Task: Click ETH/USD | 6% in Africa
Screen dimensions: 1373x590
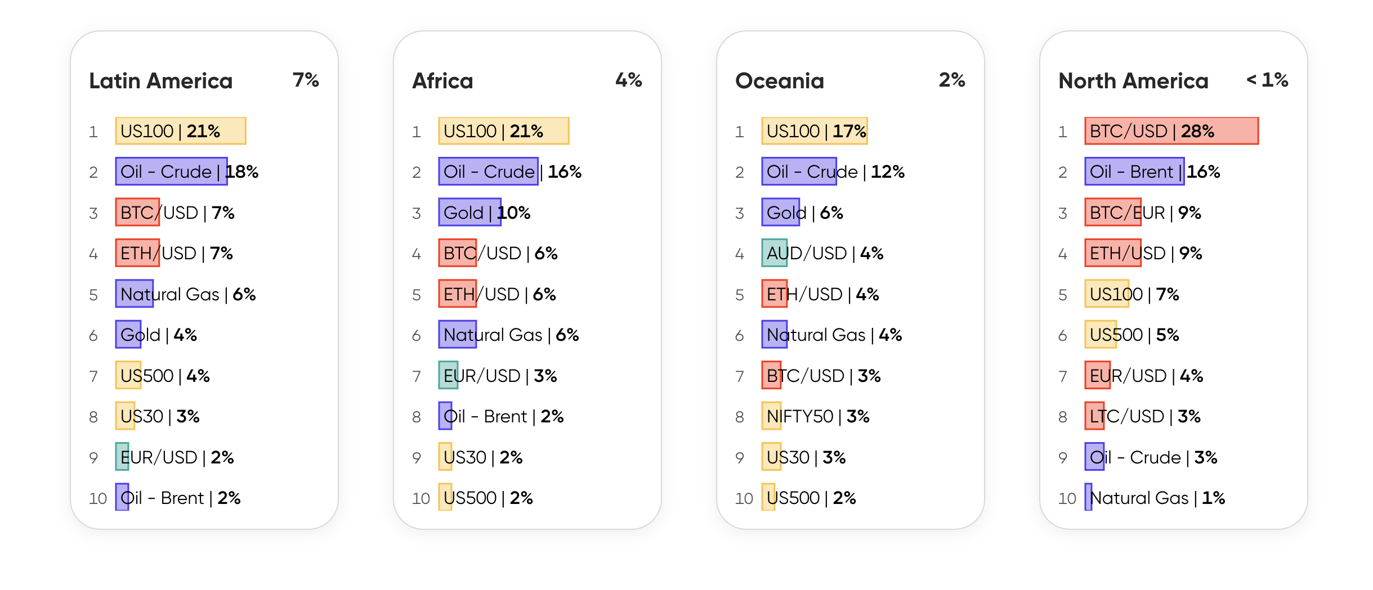Action: (498, 294)
